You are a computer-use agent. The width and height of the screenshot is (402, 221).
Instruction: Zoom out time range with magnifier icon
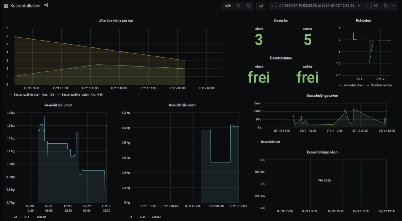point(376,5)
